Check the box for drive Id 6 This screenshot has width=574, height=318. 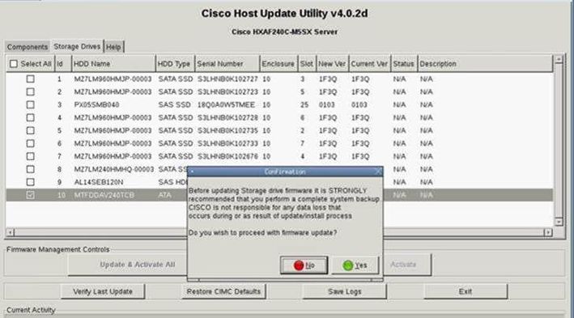[x=31, y=143]
